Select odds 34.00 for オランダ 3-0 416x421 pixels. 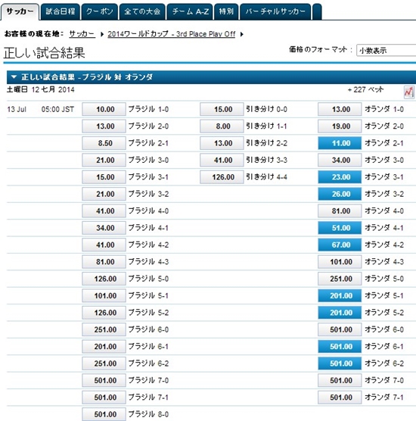click(x=340, y=160)
